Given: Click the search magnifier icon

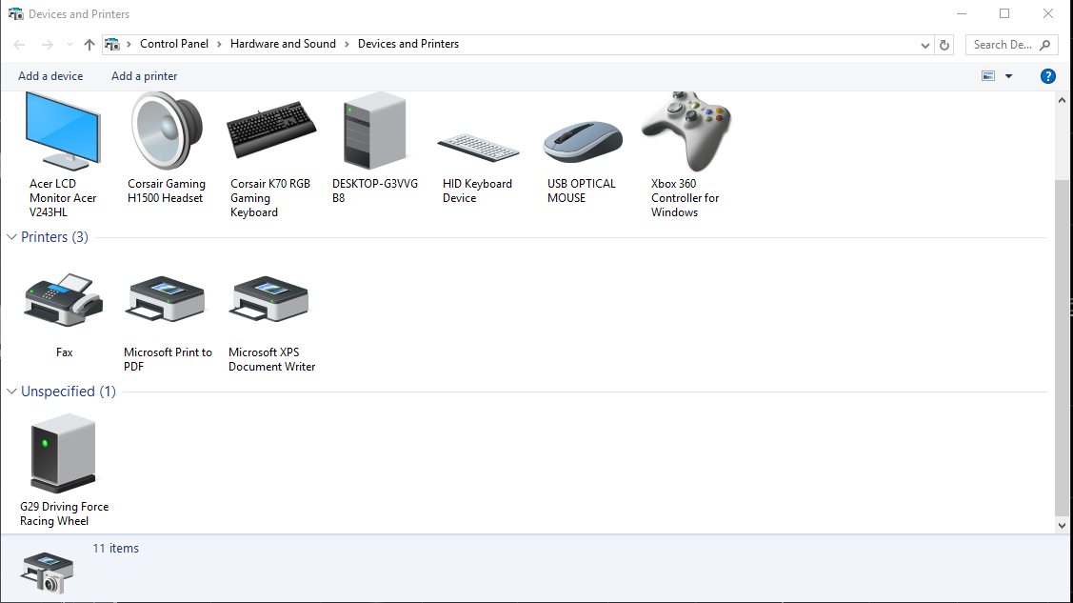Looking at the screenshot, I should click(x=1045, y=45).
